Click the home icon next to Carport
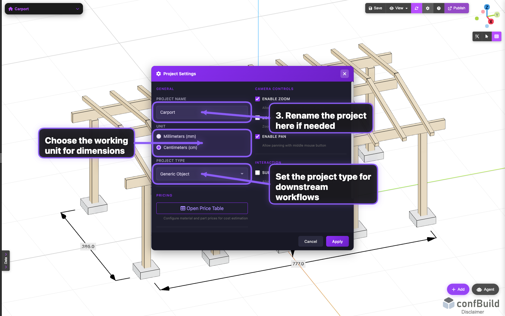The width and height of the screenshot is (505, 316). click(10, 9)
